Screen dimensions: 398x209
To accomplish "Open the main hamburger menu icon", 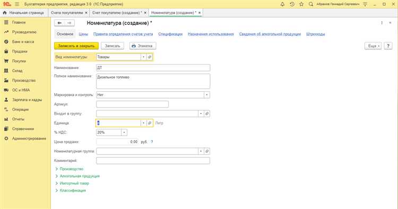I will [17, 4].
